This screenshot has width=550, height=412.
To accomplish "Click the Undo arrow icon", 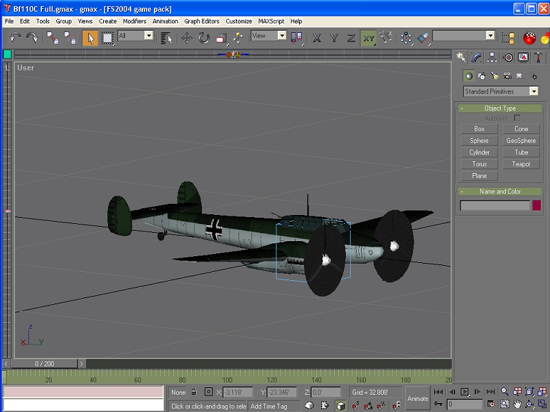I will click(x=14, y=38).
